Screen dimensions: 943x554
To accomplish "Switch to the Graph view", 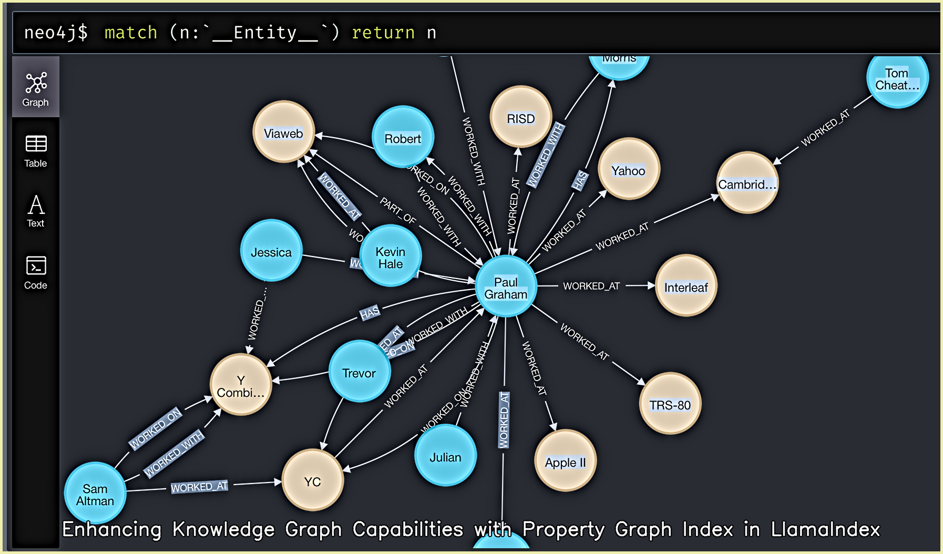I will 36,87.
